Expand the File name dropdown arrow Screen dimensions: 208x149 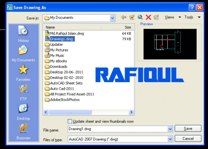(x=170, y=129)
